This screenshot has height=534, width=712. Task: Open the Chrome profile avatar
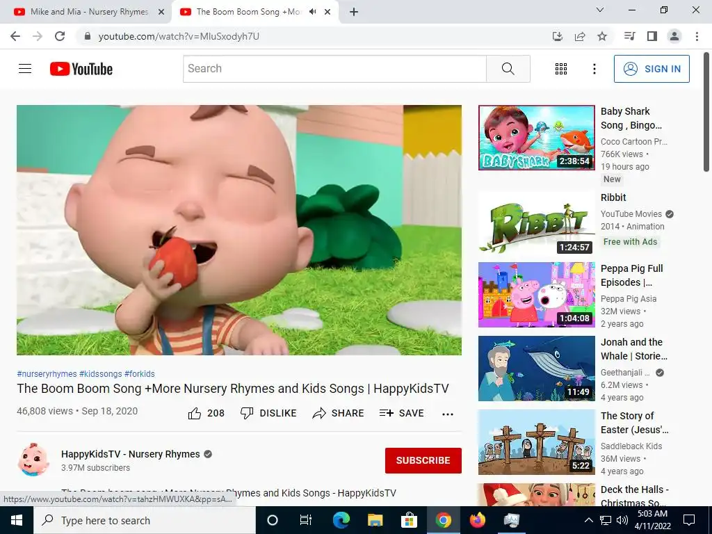click(x=674, y=36)
